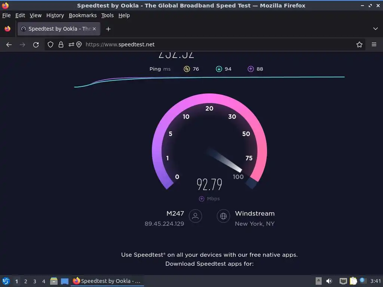The image size is (383, 287).
Task: Open file manager from taskbar
Action: click(x=54, y=281)
